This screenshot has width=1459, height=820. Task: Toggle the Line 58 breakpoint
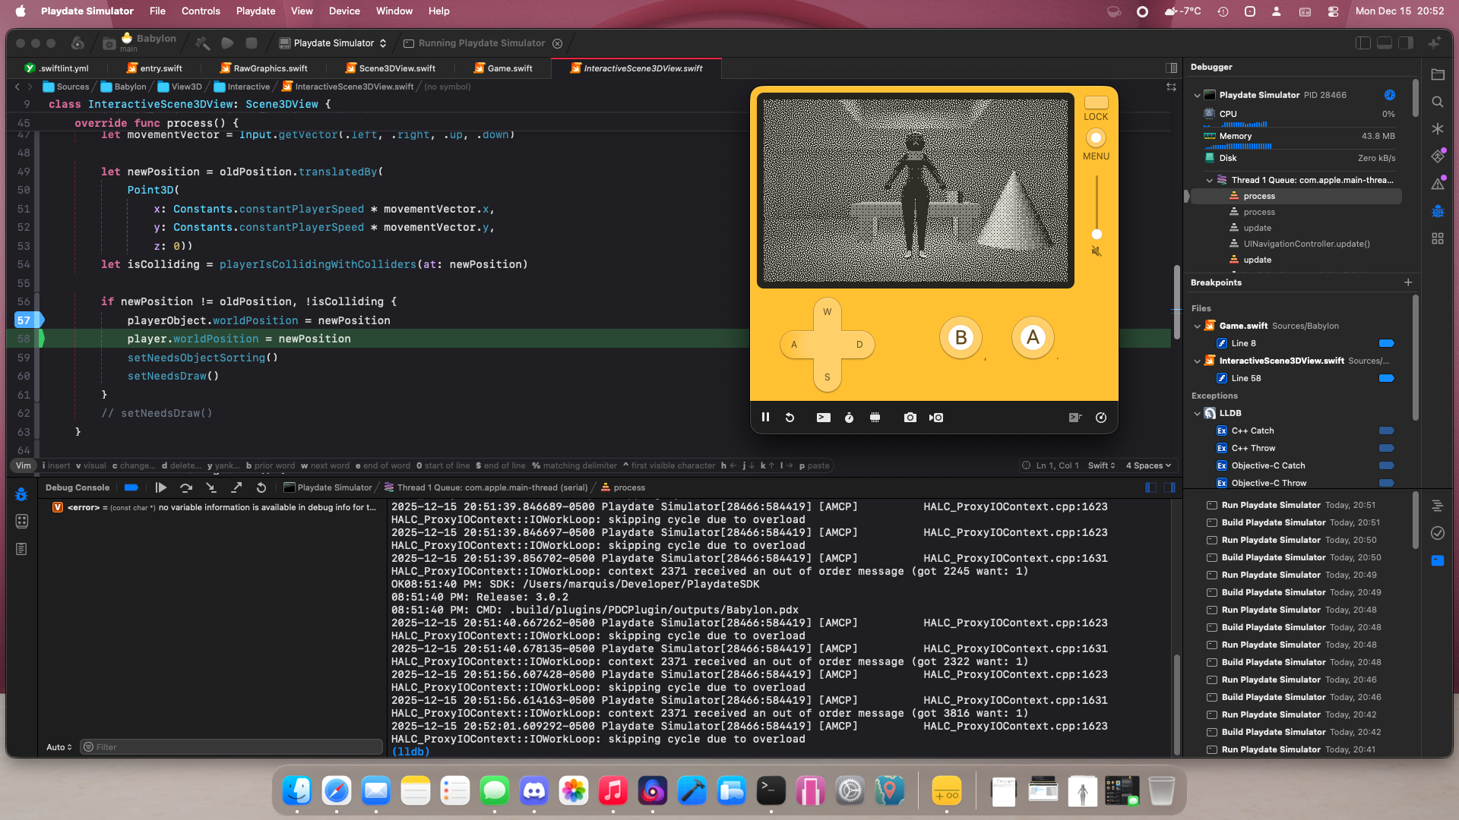[1386, 378]
